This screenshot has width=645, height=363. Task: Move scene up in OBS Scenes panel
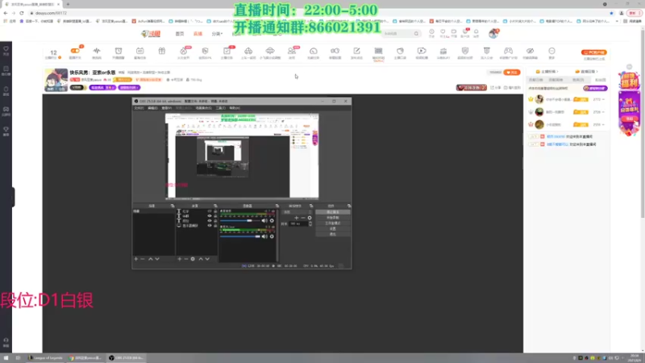point(150,259)
